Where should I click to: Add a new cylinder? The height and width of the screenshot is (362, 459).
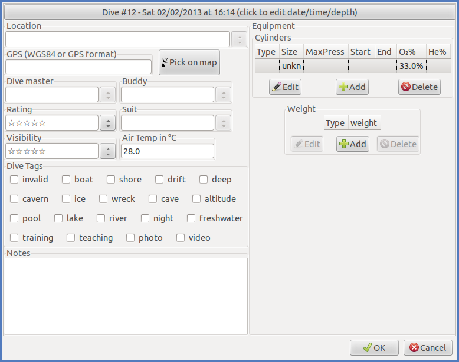pos(352,87)
